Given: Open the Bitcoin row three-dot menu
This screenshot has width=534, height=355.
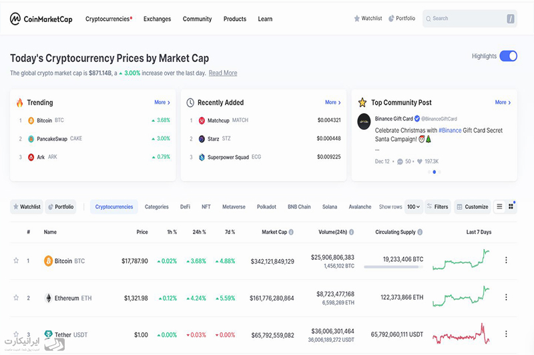Looking at the screenshot, I should [x=506, y=260].
